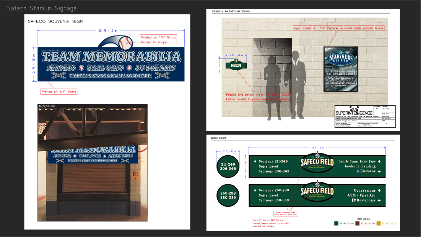421x237 pixels.
Task: Pick the dark green CMYK color swatch
Action: click(x=336, y=223)
